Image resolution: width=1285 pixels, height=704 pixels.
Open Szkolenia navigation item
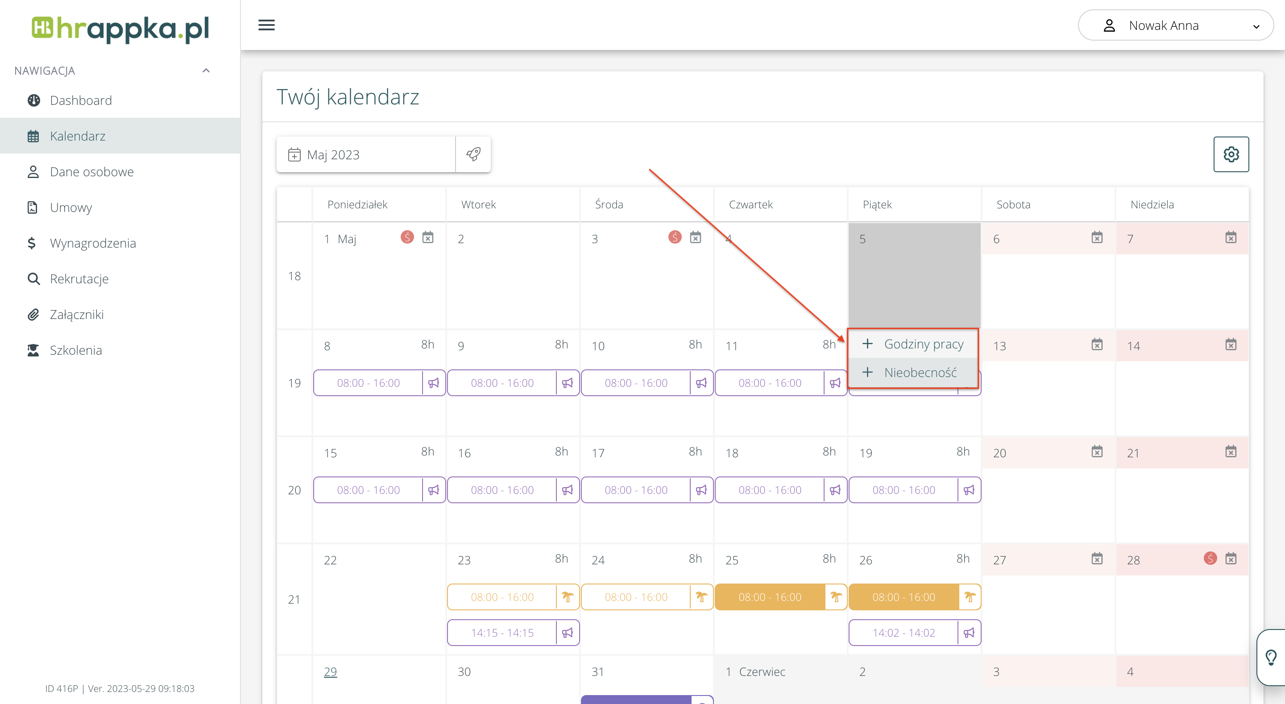[76, 350]
